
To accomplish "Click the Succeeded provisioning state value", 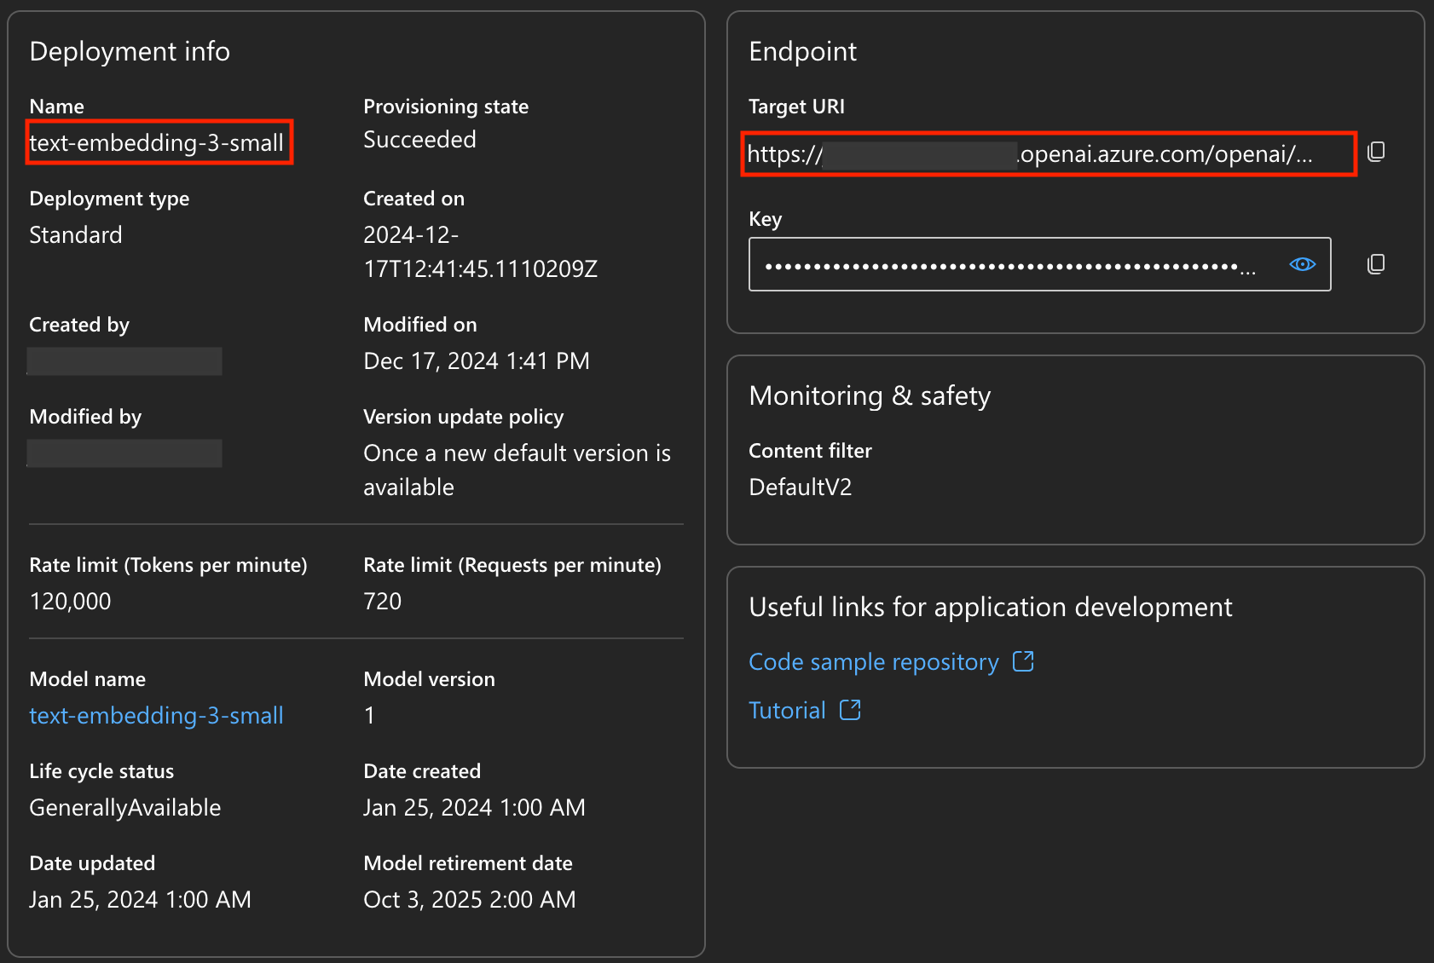I will tap(419, 140).
